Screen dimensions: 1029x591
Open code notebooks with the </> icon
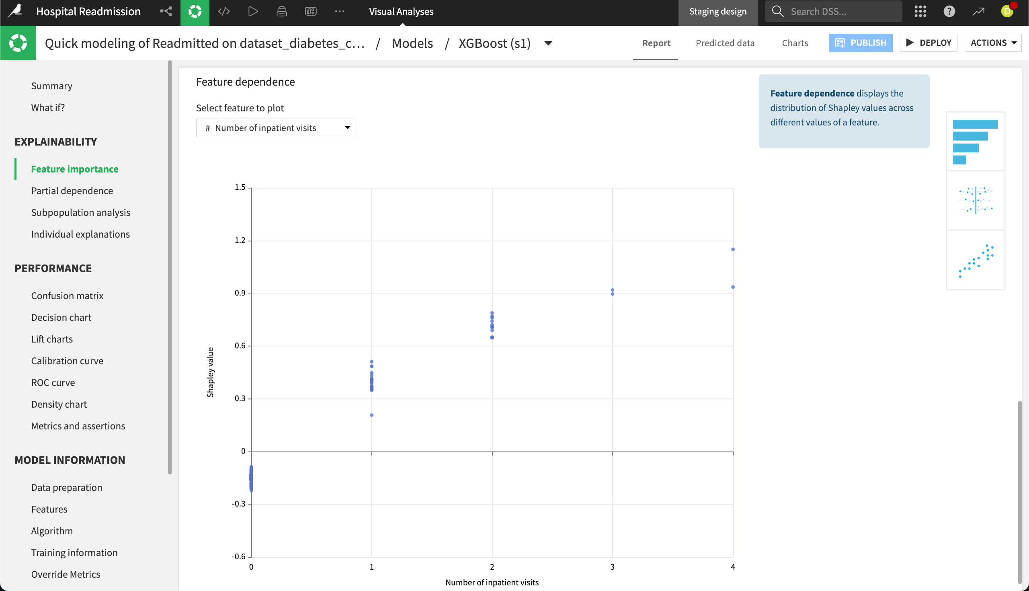point(224,11)
